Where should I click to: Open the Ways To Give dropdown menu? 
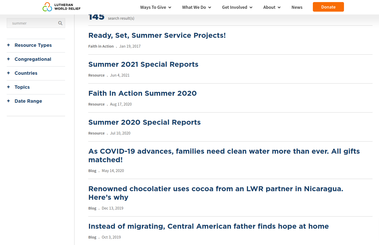[x=156, y=7]
